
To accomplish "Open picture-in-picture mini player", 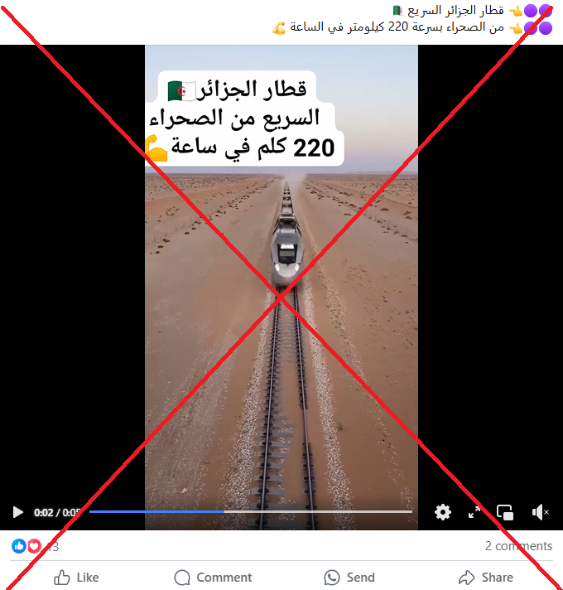I will coord(505,512).
